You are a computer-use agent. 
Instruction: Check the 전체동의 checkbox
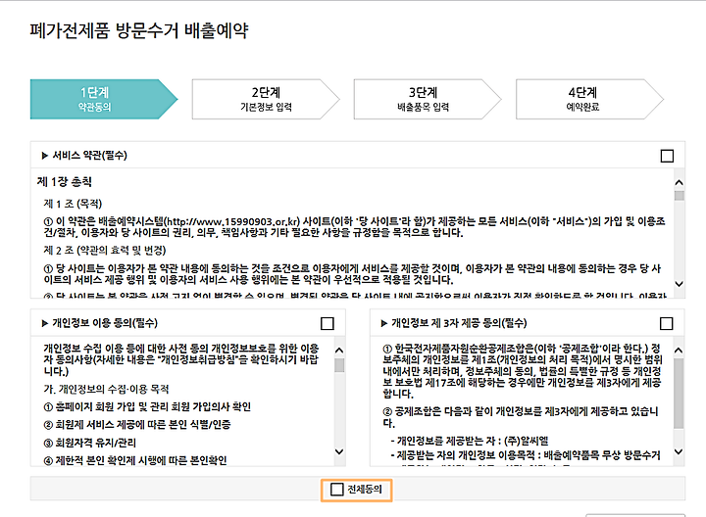coord(336,490)
